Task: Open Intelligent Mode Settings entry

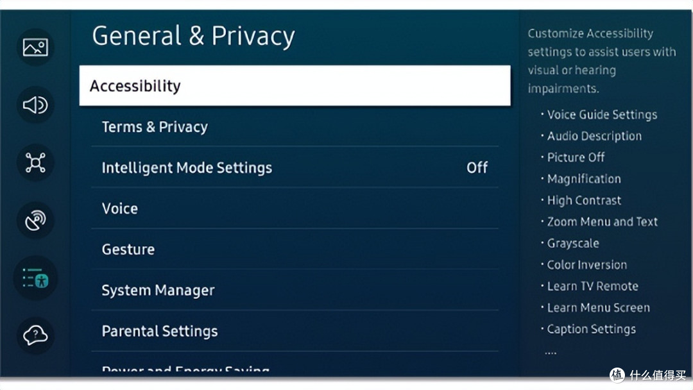Action: click(295, 168)
